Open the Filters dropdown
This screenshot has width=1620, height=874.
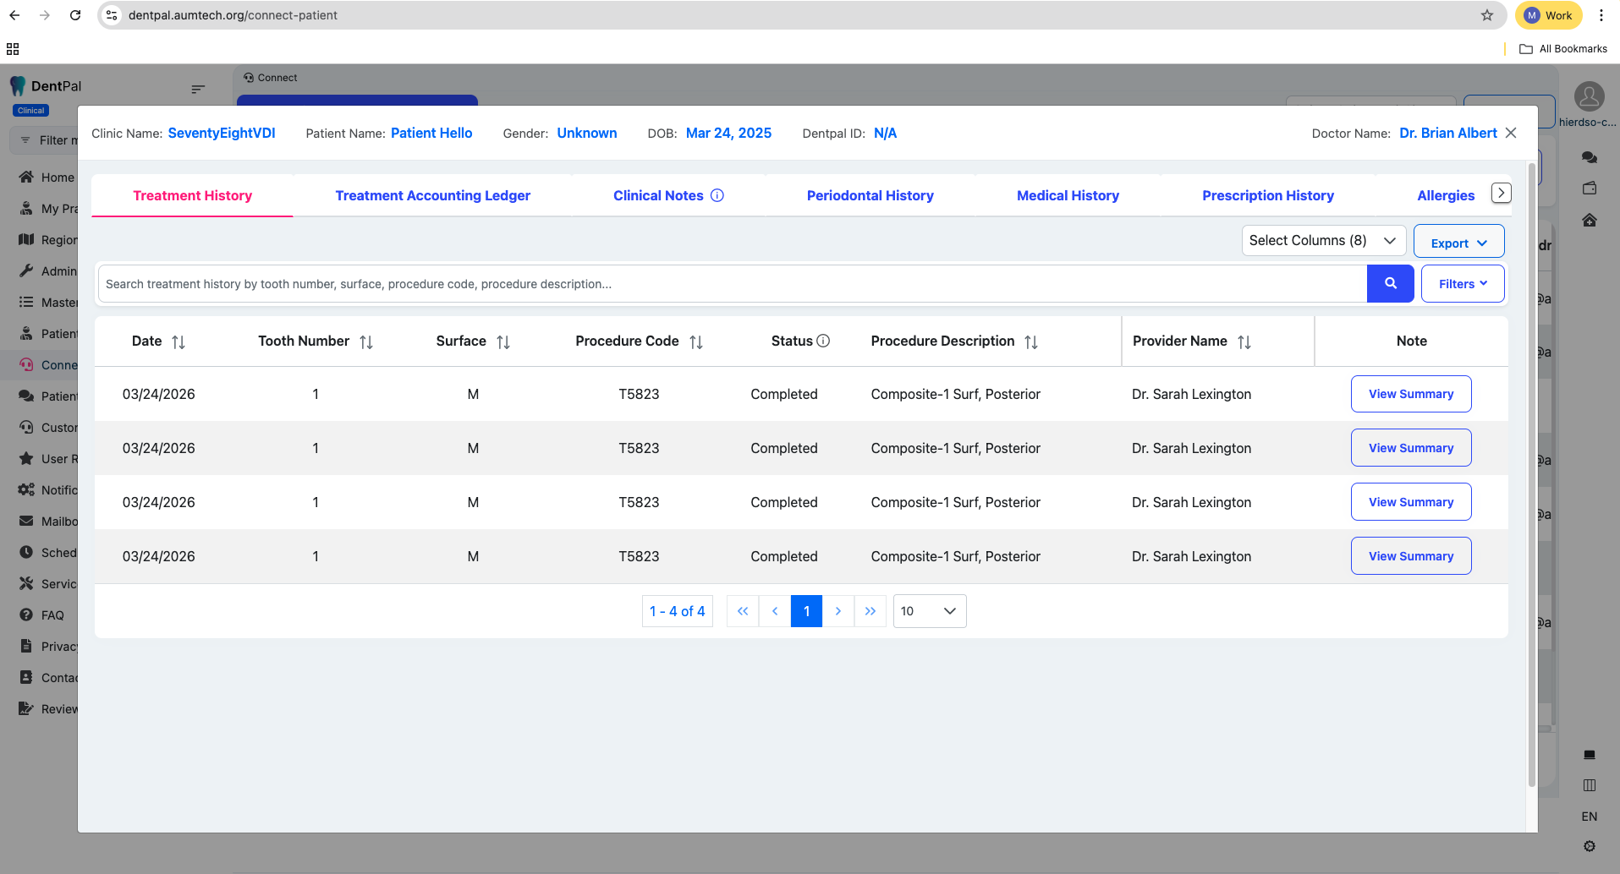(x=1463, y=284)
